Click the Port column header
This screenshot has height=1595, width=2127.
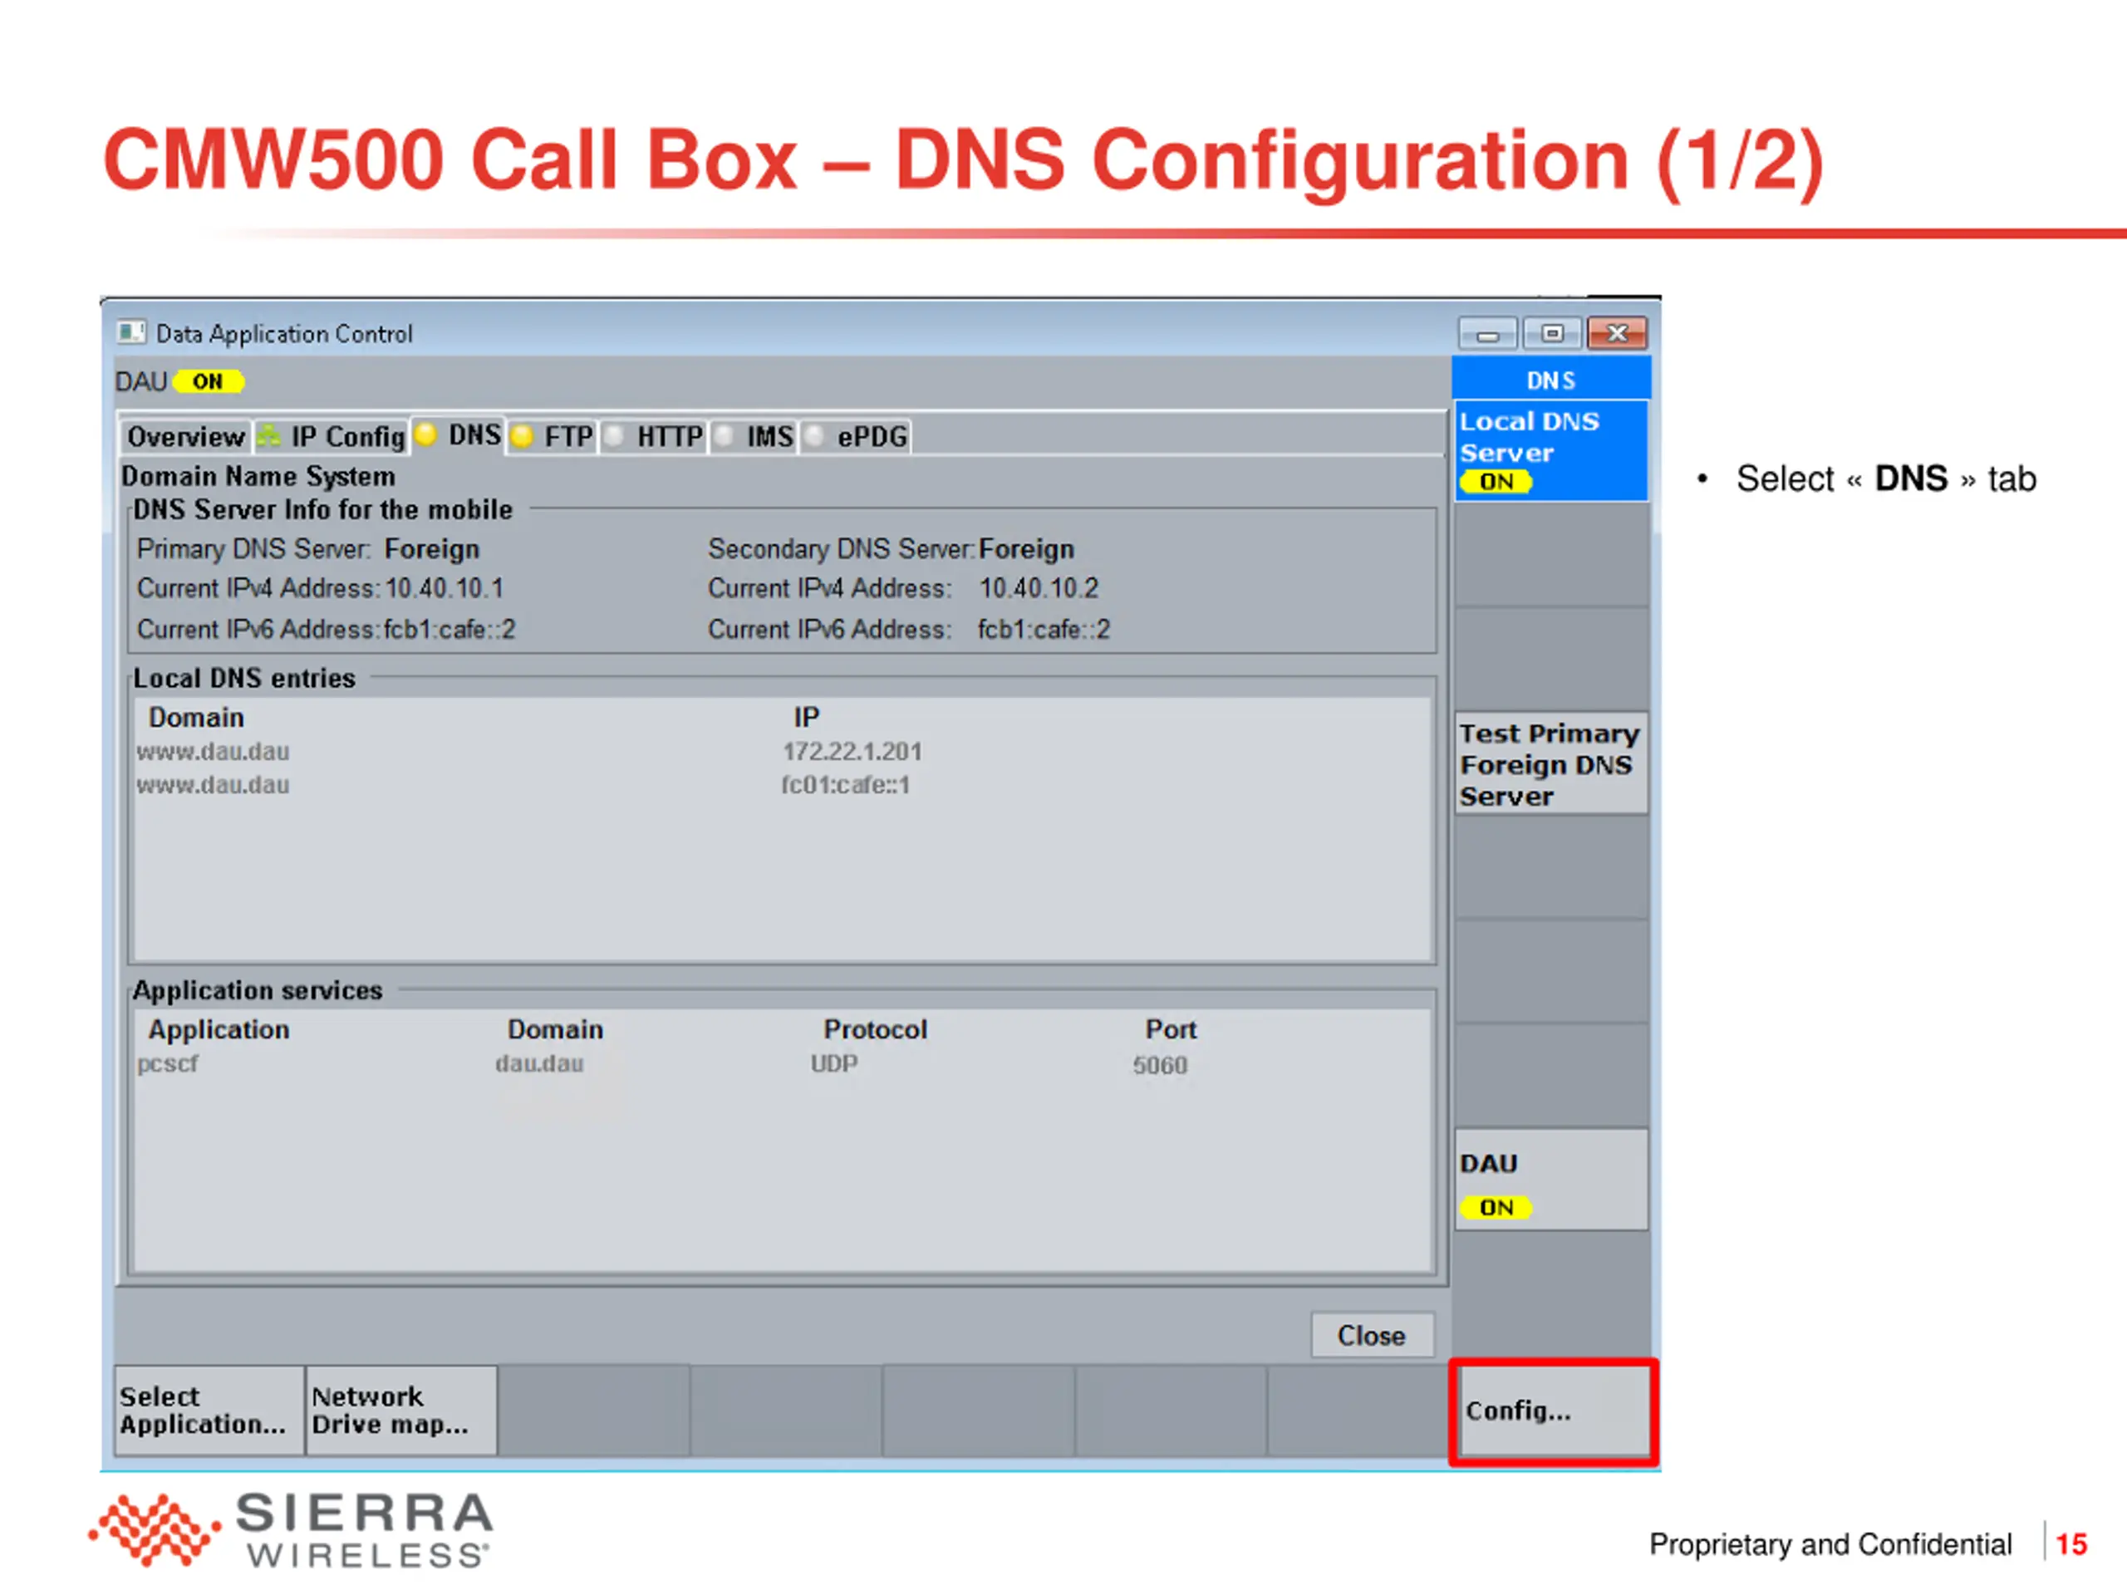pyautogui.click(x=1170, y=1029)
